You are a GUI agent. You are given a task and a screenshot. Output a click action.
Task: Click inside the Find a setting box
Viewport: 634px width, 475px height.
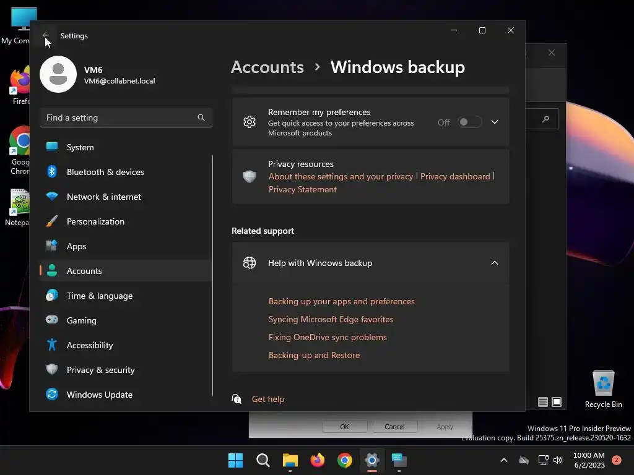pos(126,118)
